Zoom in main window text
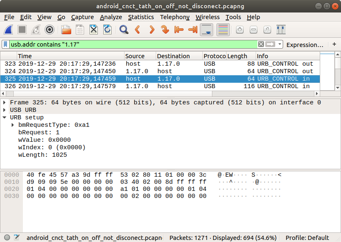This screenshot has width=341, height=242. (240, 30)
